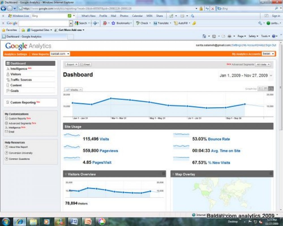Open the All Visits segments dropdown
283x226 pixels.
(x=263, y=64)
